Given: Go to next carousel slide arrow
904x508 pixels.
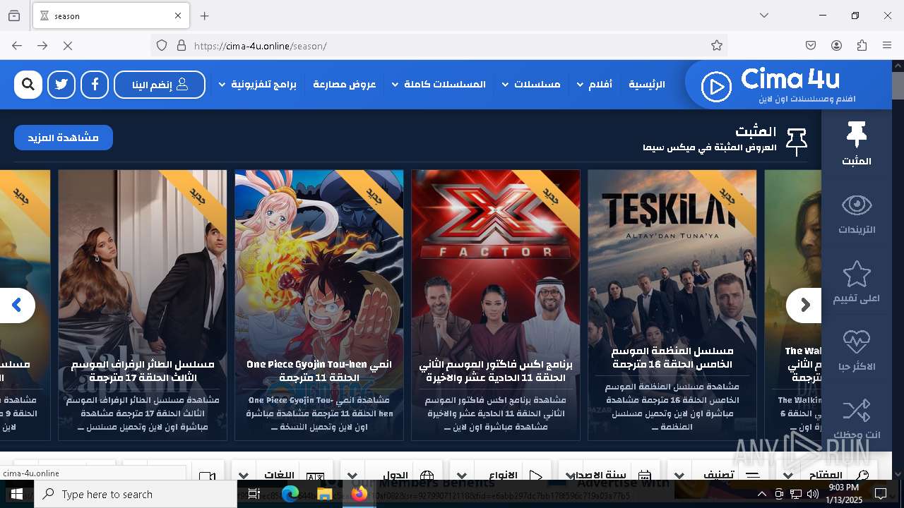Looking at the screenshot, I should [804, 305].
